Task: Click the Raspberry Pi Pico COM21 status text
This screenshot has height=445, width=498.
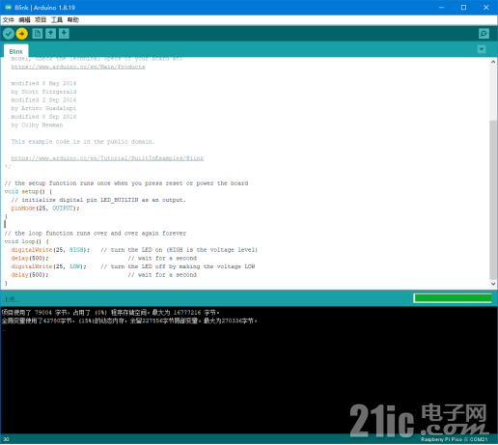Action: click(x=454, y=439)
